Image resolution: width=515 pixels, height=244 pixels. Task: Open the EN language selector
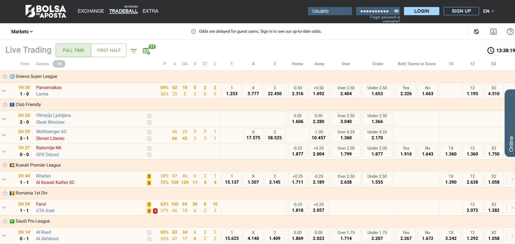pos(488,11)
